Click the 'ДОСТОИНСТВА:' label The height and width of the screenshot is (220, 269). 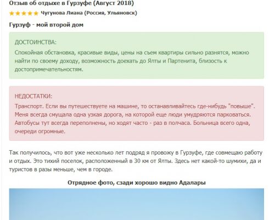coord(36,42)
